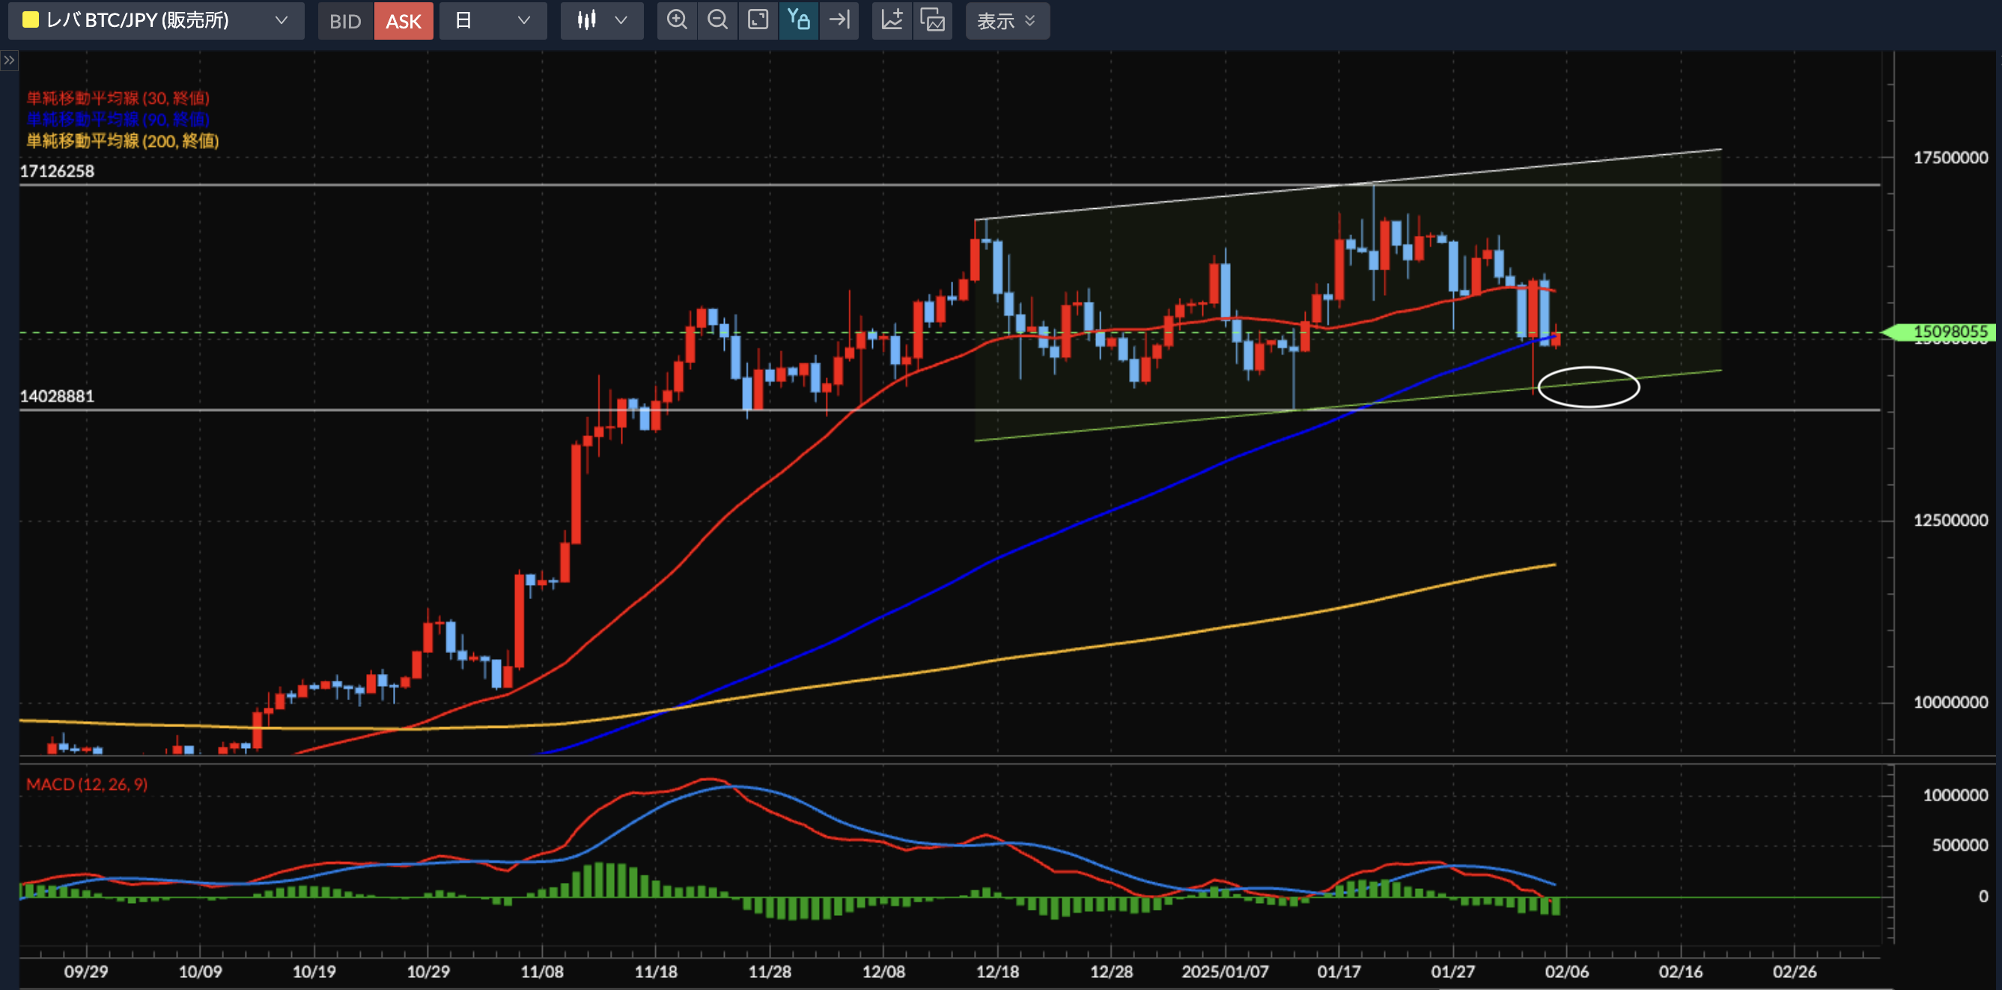Image resolution: width=2002 pixels, height=990 pixels.
Task: Click the yellow symbol color square
Action: (30, 20)
